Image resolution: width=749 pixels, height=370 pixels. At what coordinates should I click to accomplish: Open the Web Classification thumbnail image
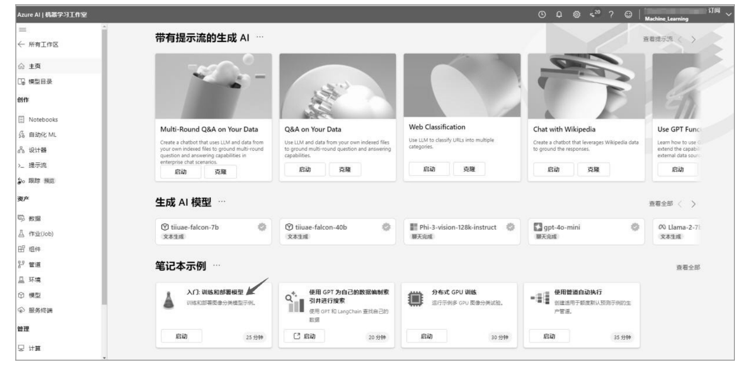click(462, 85)
